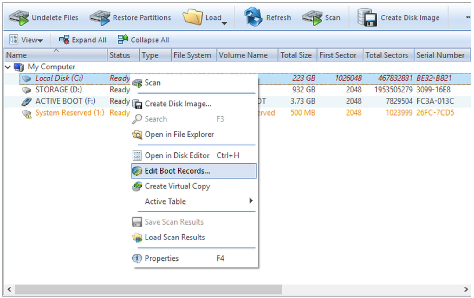Collapse the My Computer tree node
Screen dimensions: 474x298
7,67
